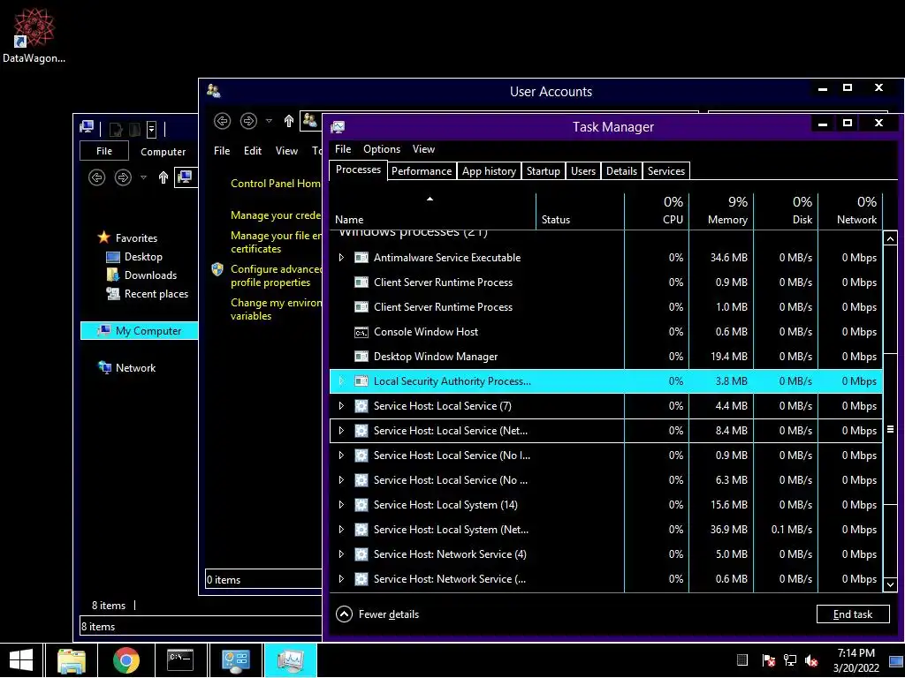This screenshot has width=905, height=678.
Task: Open Task Manager View menu
Action: click(x=423, y=148)
